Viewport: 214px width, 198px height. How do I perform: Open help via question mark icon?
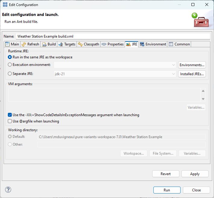click(x=8, y=190)
